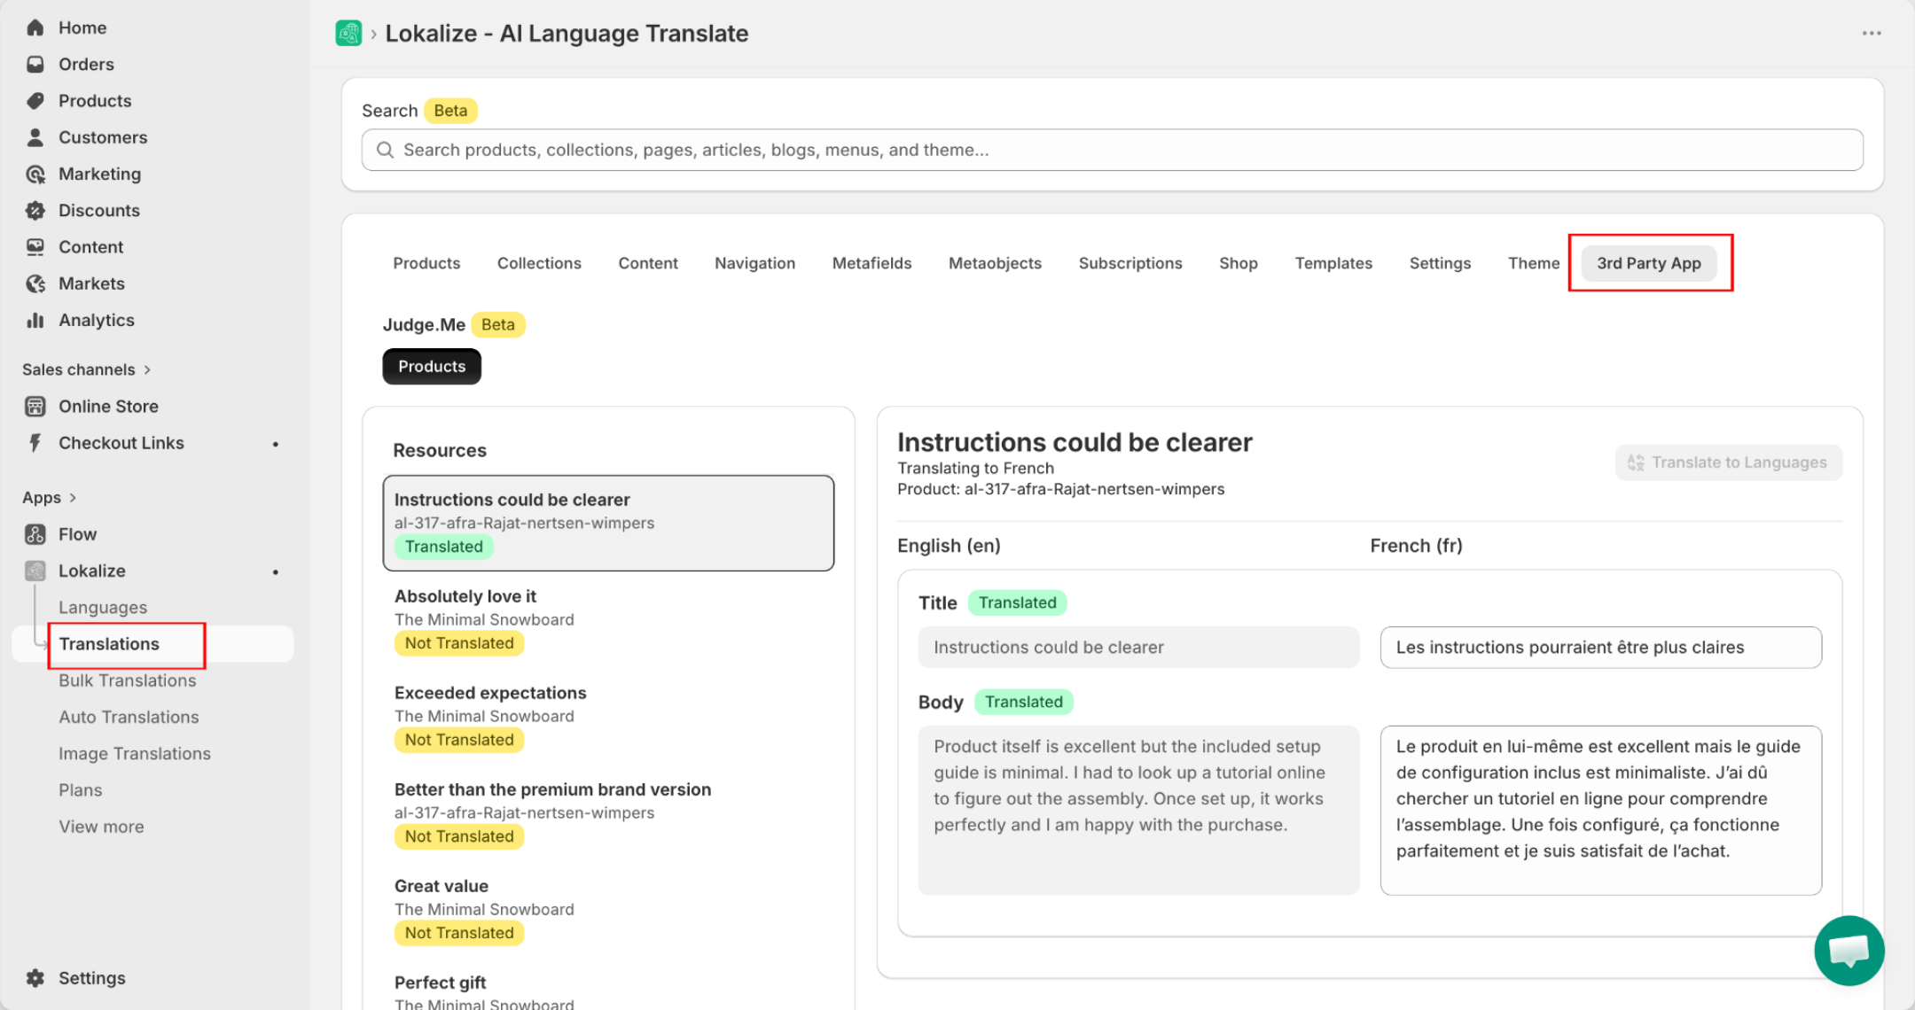Click Translated badge next to Body
The image size is (1915, 1010).
1023,702
